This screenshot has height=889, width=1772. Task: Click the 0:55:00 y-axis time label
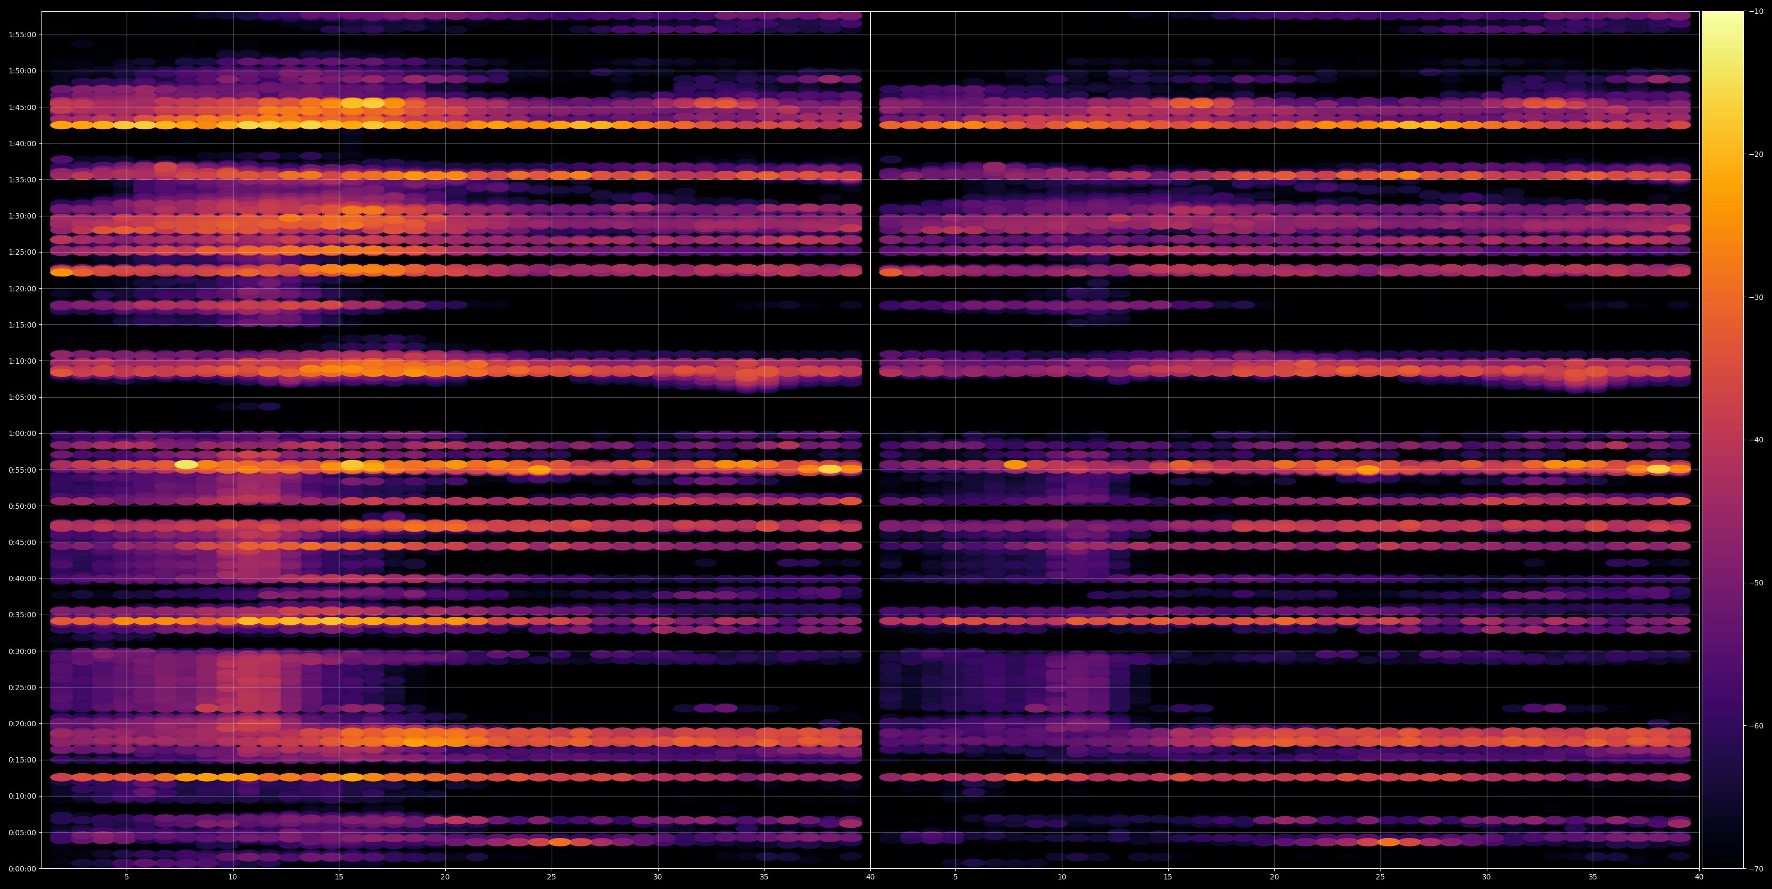(22, 470)
